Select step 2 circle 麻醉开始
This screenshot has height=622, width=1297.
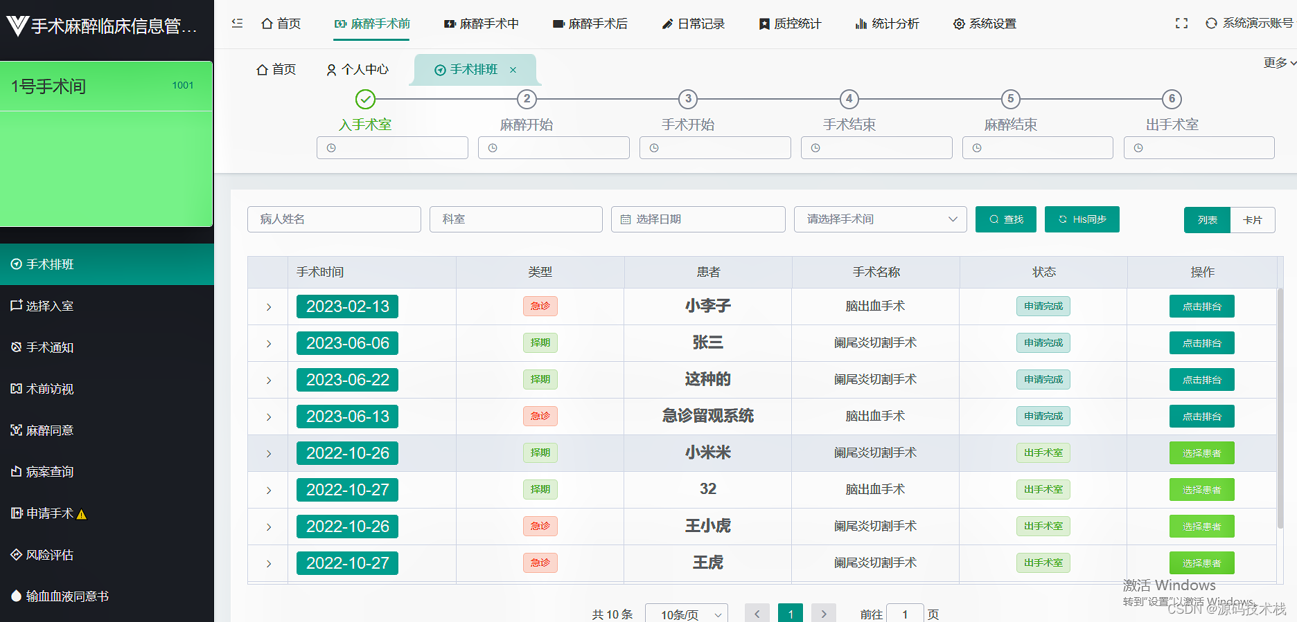[527, 99]
